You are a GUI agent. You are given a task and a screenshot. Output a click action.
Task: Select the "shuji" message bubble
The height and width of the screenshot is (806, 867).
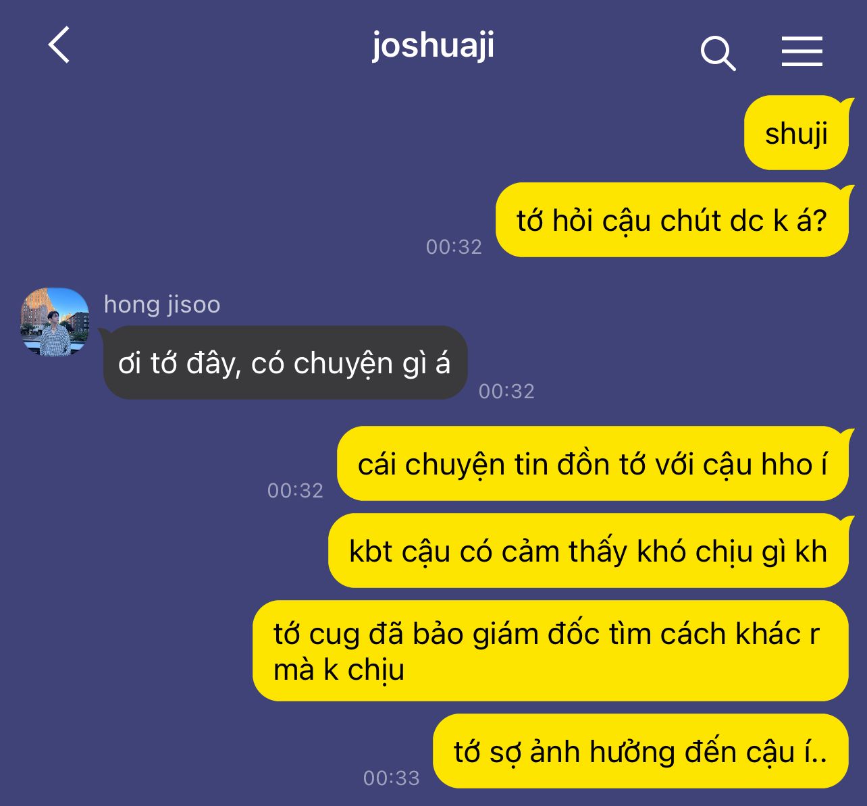[x=796, y=133]
